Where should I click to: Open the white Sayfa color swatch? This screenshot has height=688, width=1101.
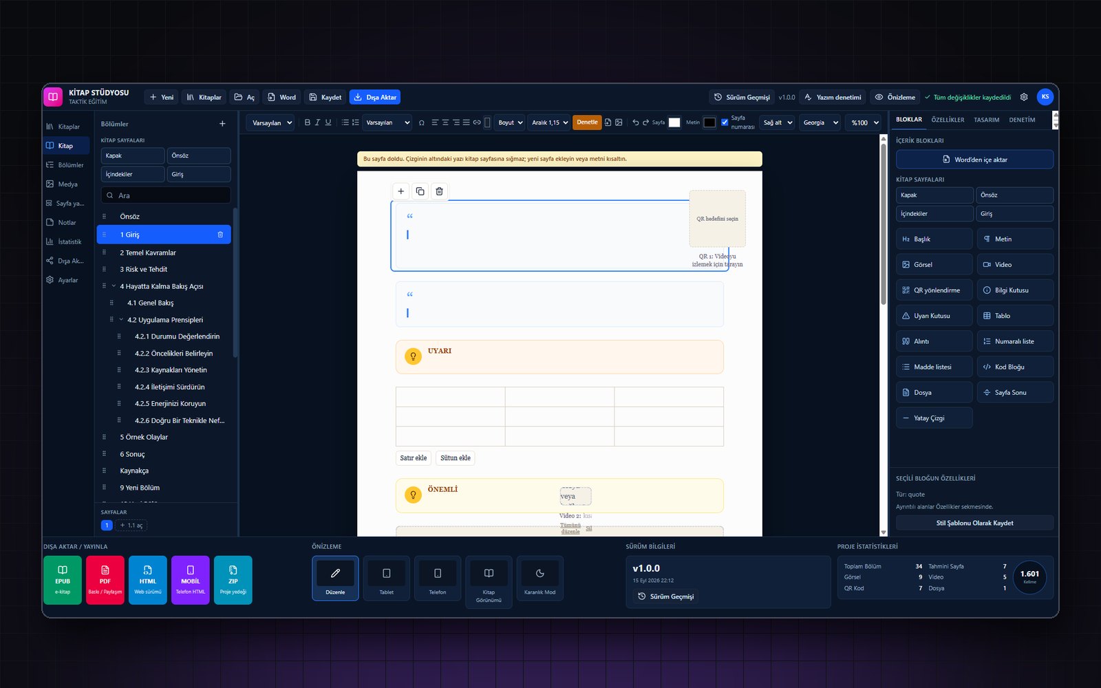point(674,122)
